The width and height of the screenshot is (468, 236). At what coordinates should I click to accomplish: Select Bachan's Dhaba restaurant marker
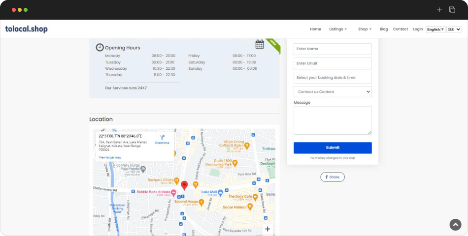(x=177, y=180)
